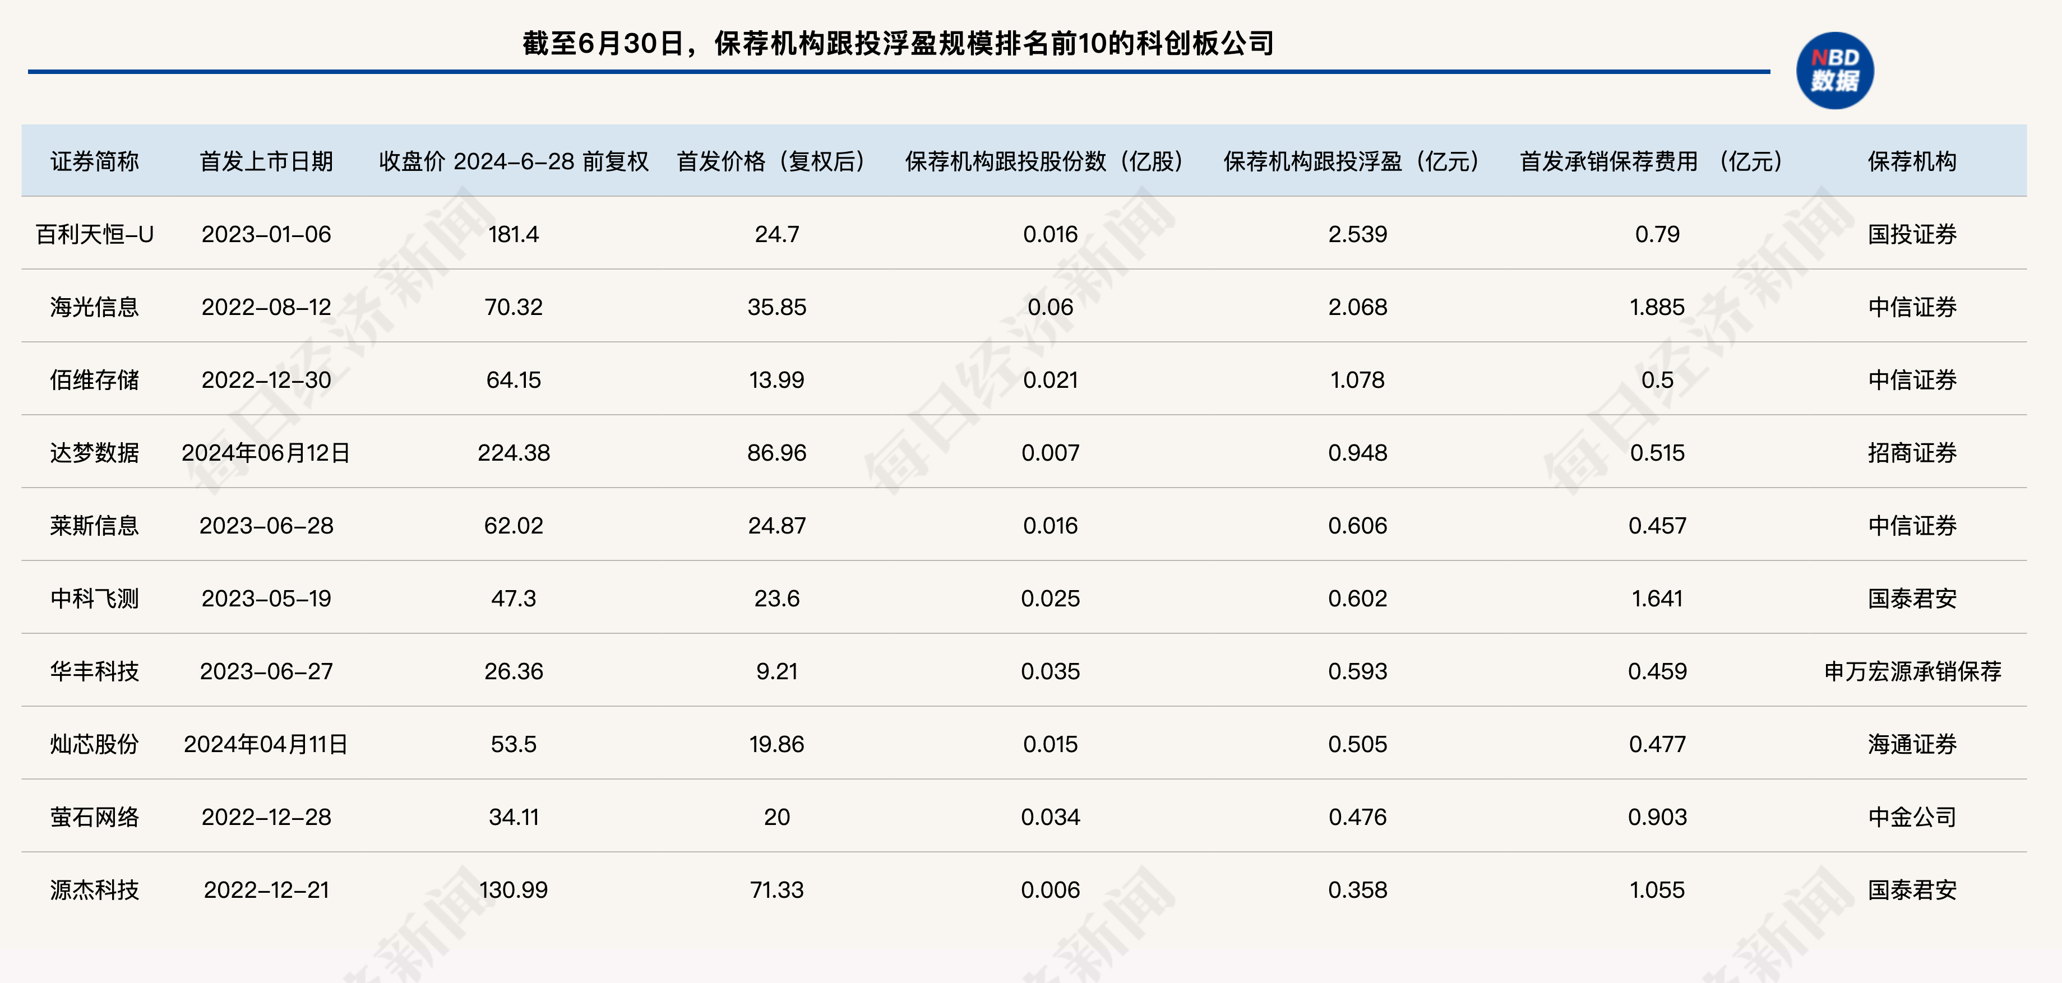Click listing date 2023-05-19
Screen dimensions: 2062x983
click(266, 599)
